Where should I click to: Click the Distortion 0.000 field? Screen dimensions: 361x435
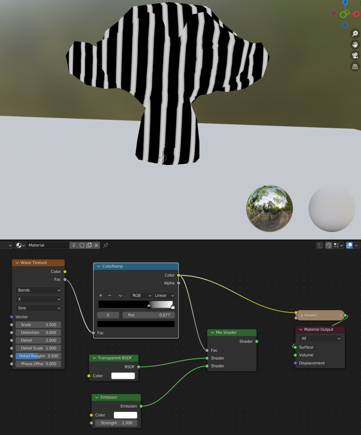[x=38, y=333]
